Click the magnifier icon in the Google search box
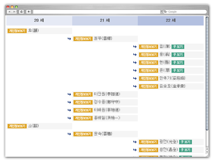The width and height of the screenshot is (219, 168). pyautogui.click(x=165, y=12)
